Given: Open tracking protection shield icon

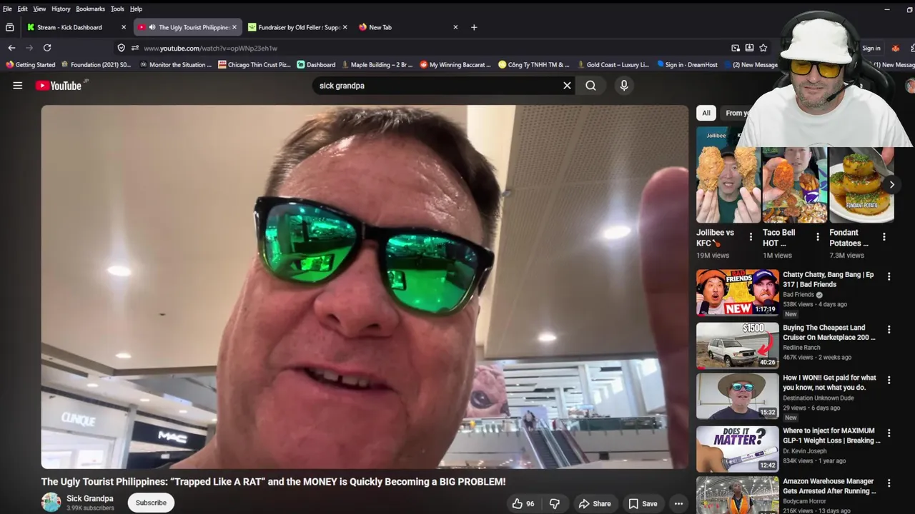Looking at the screenshot, I should 121,48.
